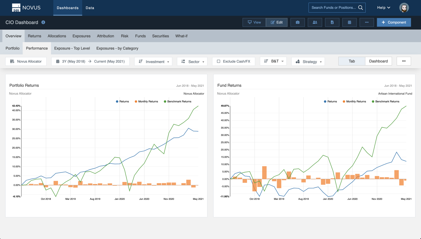421x239 pixels.
Task: Take a screenshot using the camera icon
Action: click(x=297, y=22)
